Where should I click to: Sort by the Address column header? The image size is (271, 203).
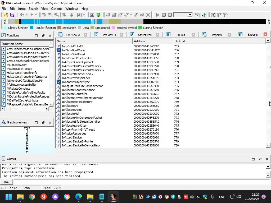click(x=153, y=41)
